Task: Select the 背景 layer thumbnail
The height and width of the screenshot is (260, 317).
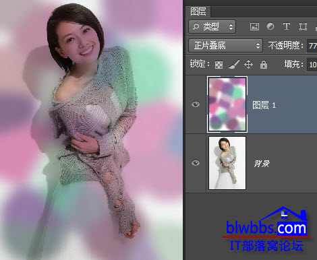Action: tap(227, 163)
